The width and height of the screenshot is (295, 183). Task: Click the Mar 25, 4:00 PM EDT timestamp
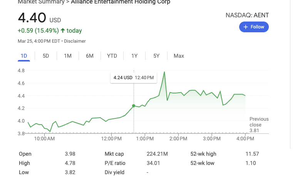point(39,41)
